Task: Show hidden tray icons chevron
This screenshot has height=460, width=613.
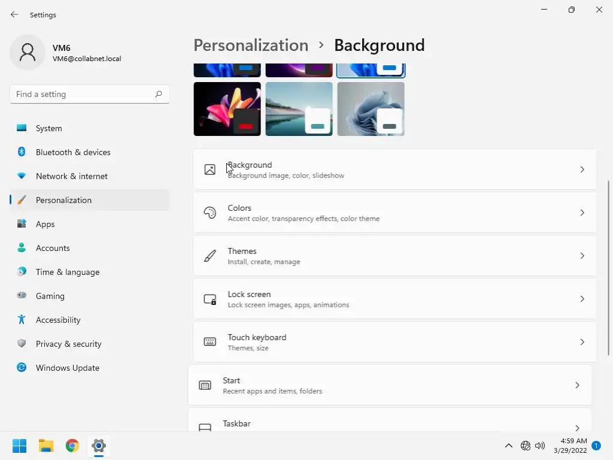Action: tap(509, 446)
